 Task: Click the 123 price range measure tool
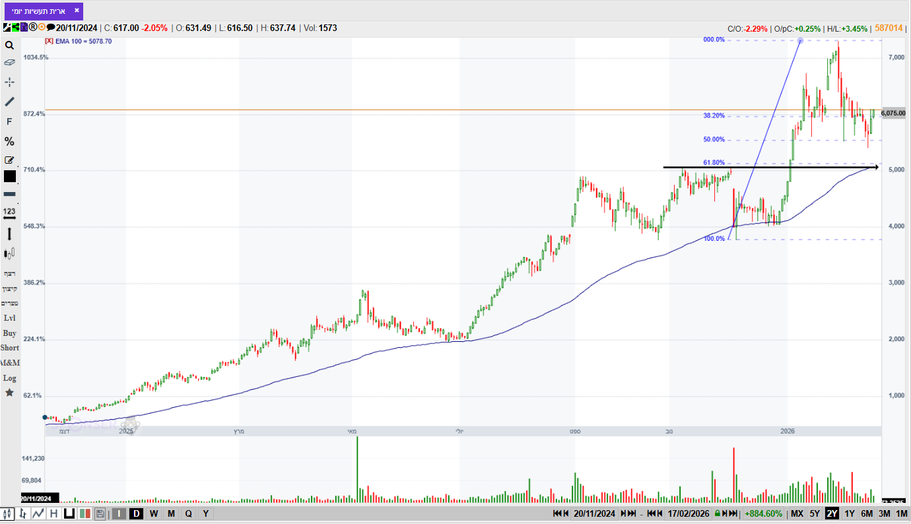[9, 213]
